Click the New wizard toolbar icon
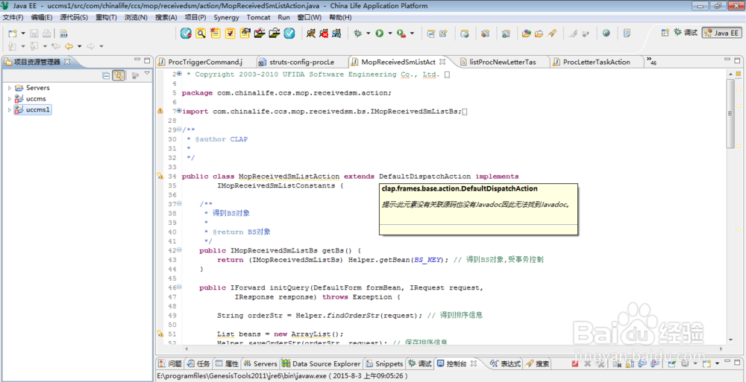Screen dimensions: 746x382 [x=13, y=34]
